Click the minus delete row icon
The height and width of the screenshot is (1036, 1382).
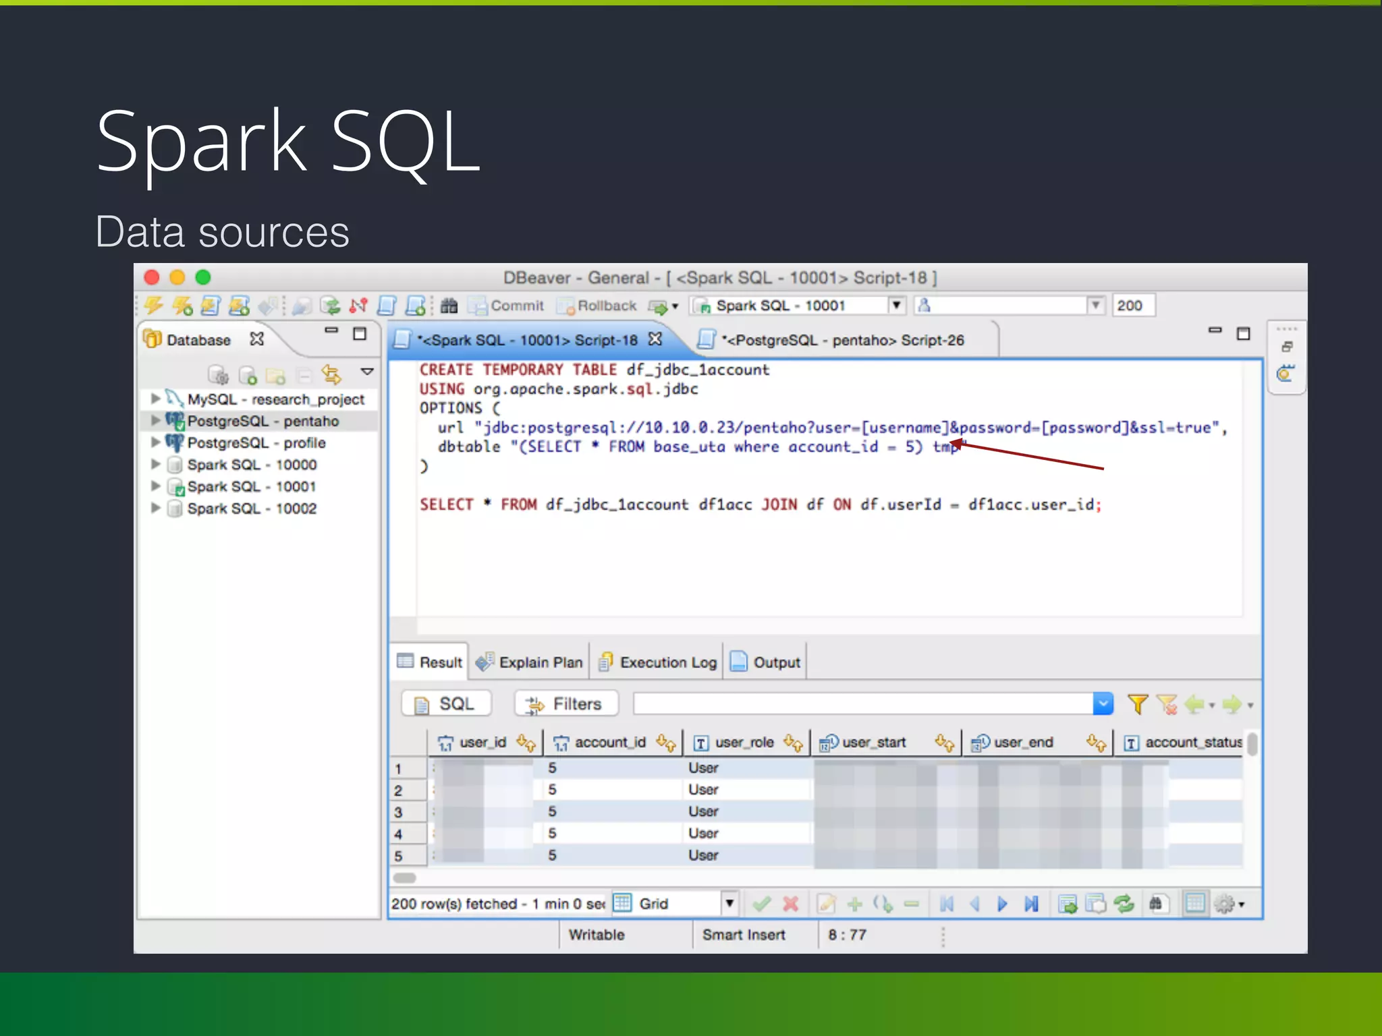[912, 903]
